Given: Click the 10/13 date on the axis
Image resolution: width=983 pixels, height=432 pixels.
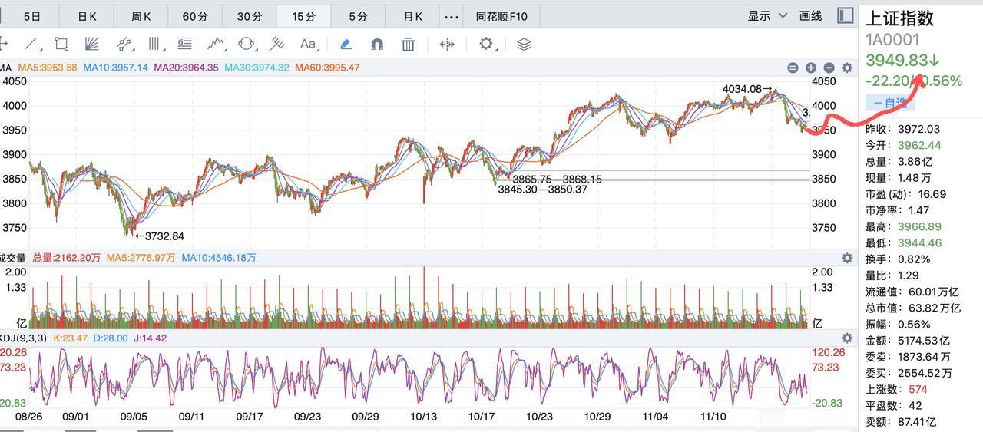Looking at the screenshot, I should coord(424,416).
